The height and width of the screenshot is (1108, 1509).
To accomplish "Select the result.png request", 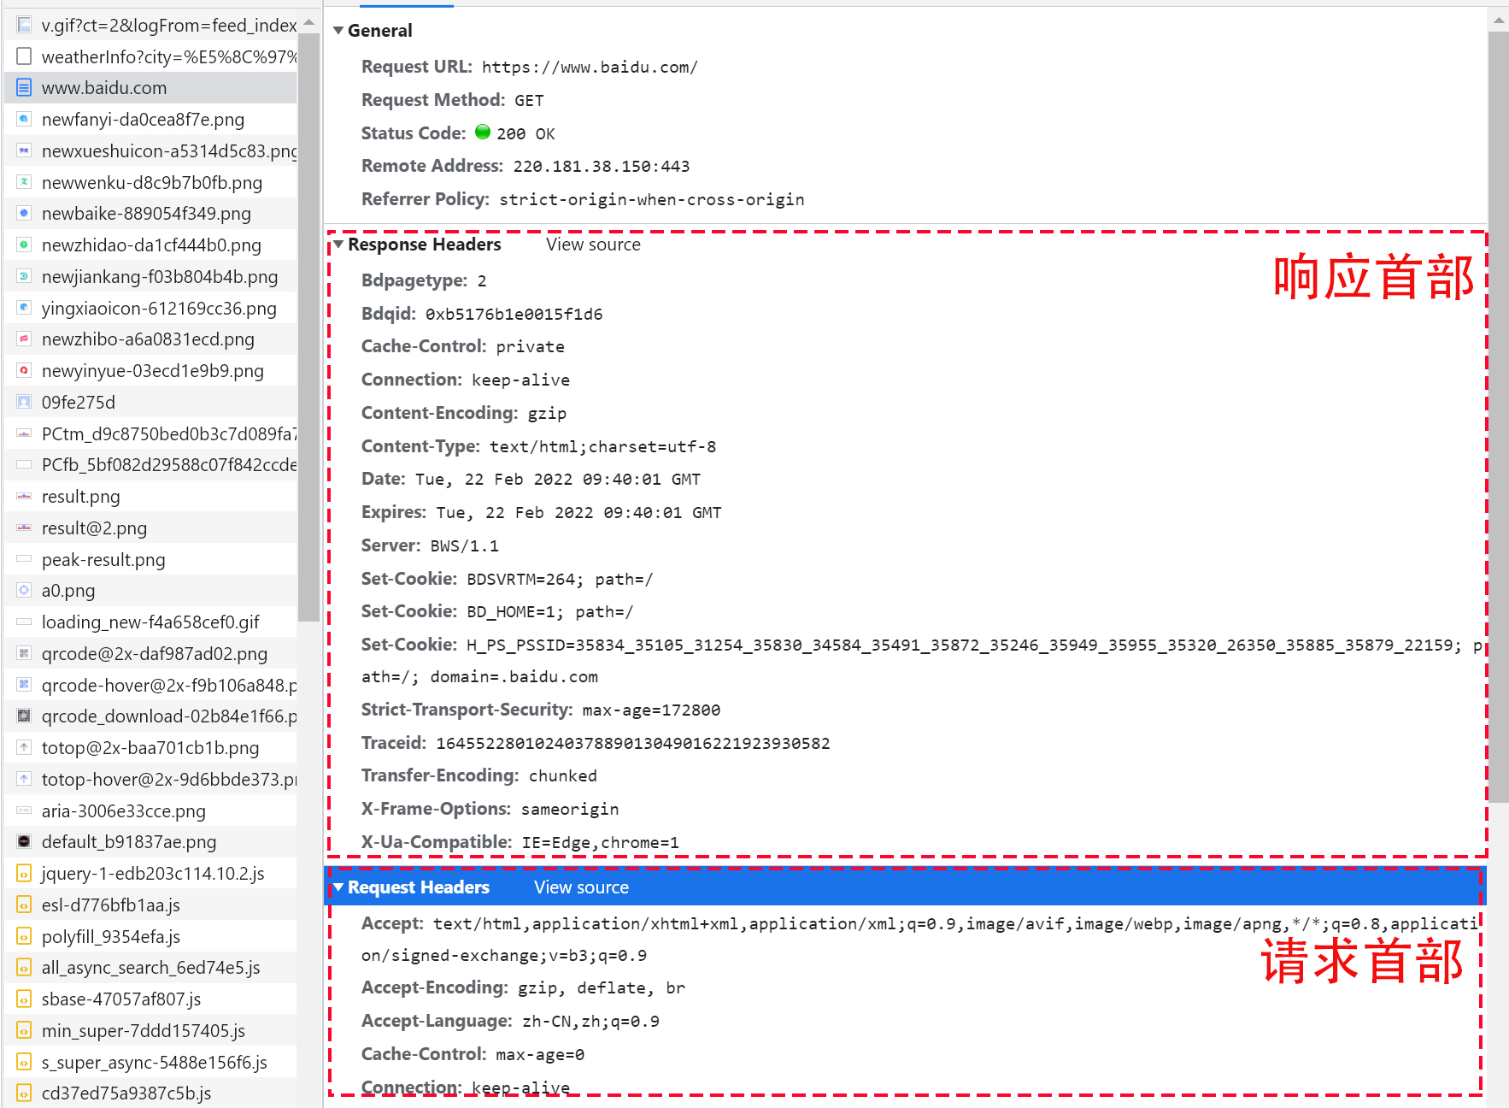I will point(151,496).
